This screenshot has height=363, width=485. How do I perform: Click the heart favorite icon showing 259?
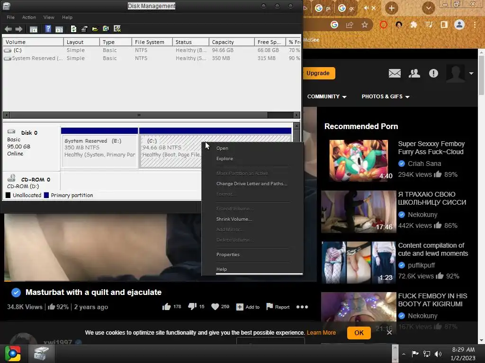tap(215, 306)
